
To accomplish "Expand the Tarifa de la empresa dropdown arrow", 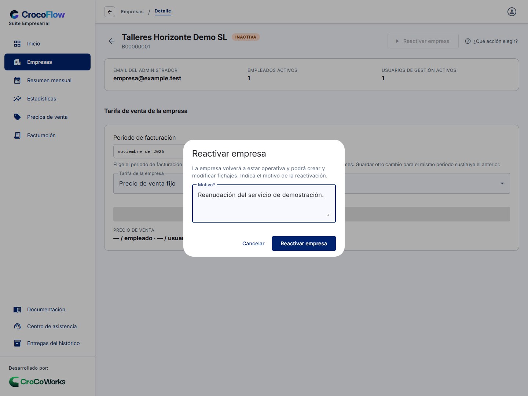I will 502,183.
